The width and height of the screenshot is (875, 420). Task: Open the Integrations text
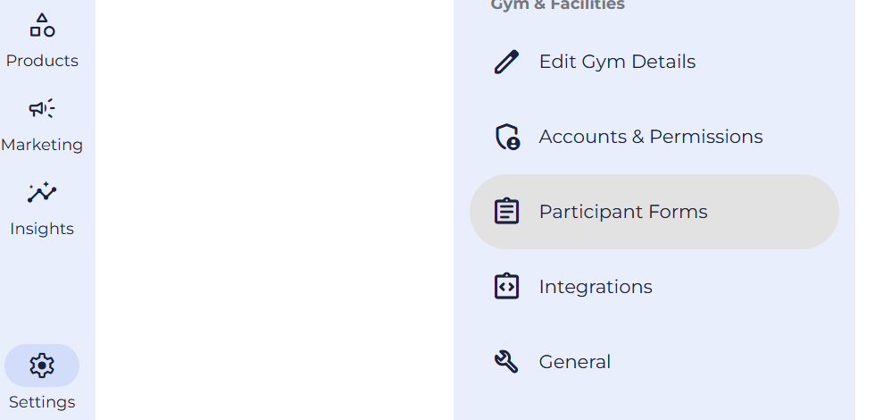pyautogui.click(x=596, y=287)
